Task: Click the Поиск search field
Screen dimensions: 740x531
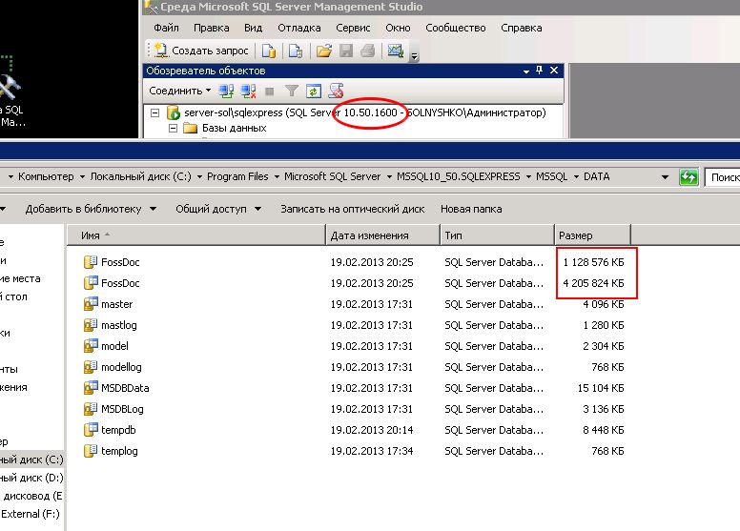Action: 722,177
